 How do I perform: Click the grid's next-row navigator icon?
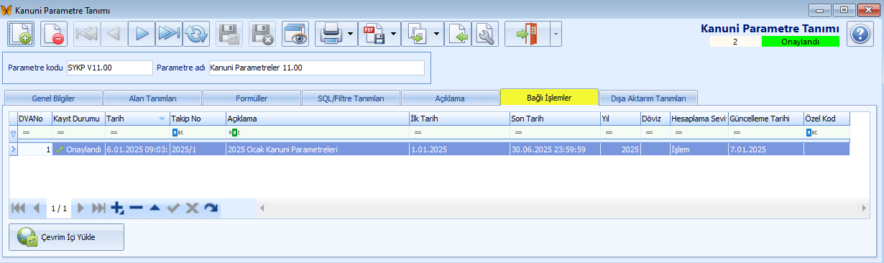coord(81,208)
